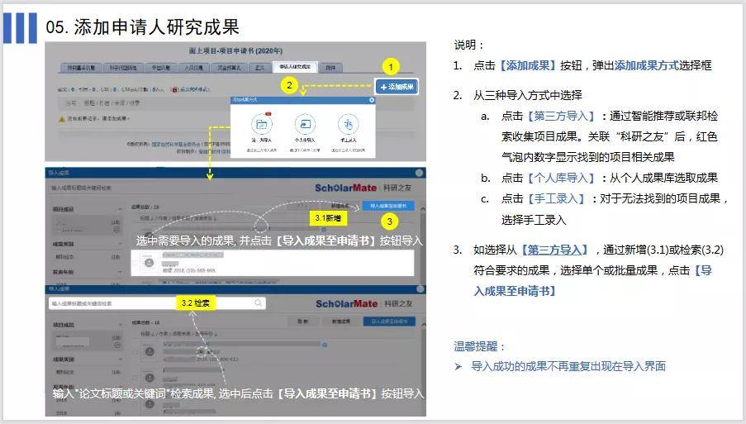This screenshot has height=424, width=746.
Task: Open the 申请人研究成果 tab
Action: [295, 67]
